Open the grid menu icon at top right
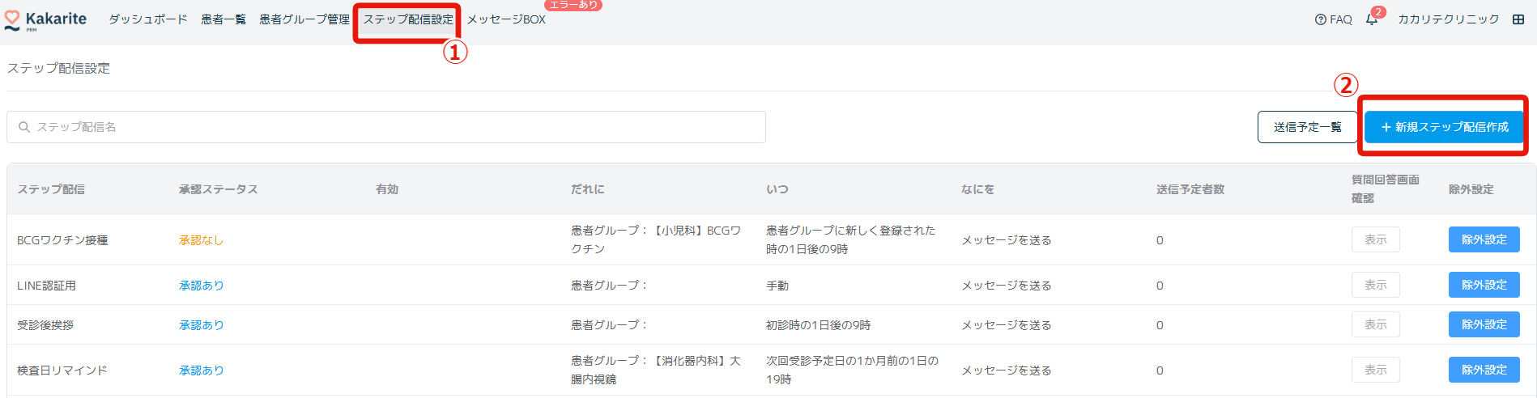 click(x=1518, y=19)
